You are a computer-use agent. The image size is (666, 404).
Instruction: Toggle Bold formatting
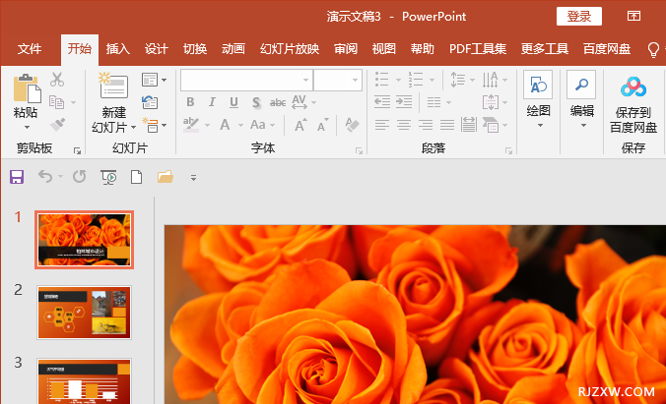(189, 101)
